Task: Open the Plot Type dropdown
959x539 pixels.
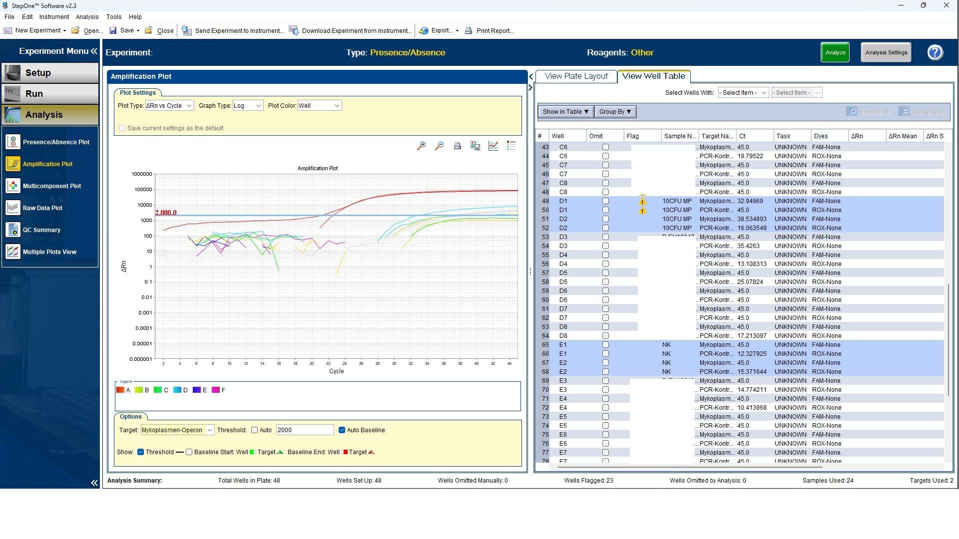Action: 169,106
